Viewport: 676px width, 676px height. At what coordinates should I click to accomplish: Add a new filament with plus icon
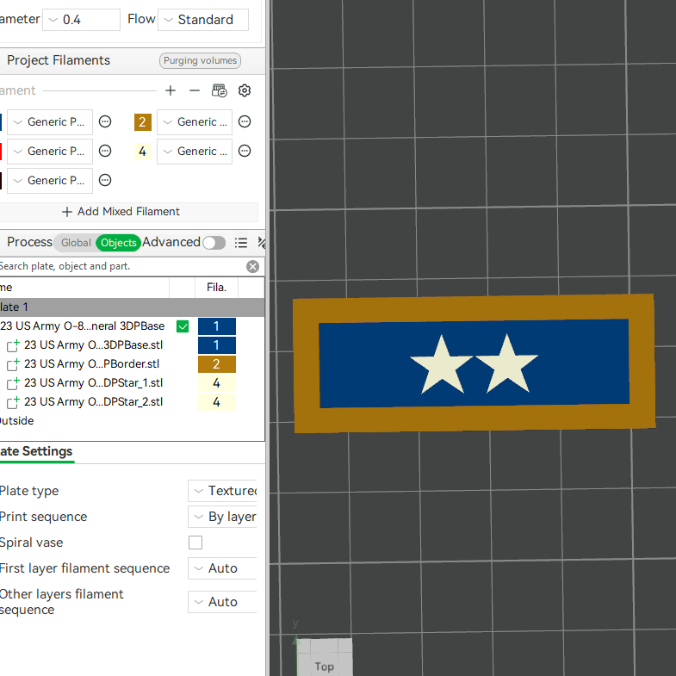pyautogui.click(x=171, y=90)
